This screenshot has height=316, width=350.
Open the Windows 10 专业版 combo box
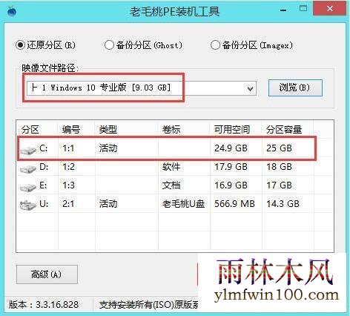pyautogui.click(x=142, y=88)
